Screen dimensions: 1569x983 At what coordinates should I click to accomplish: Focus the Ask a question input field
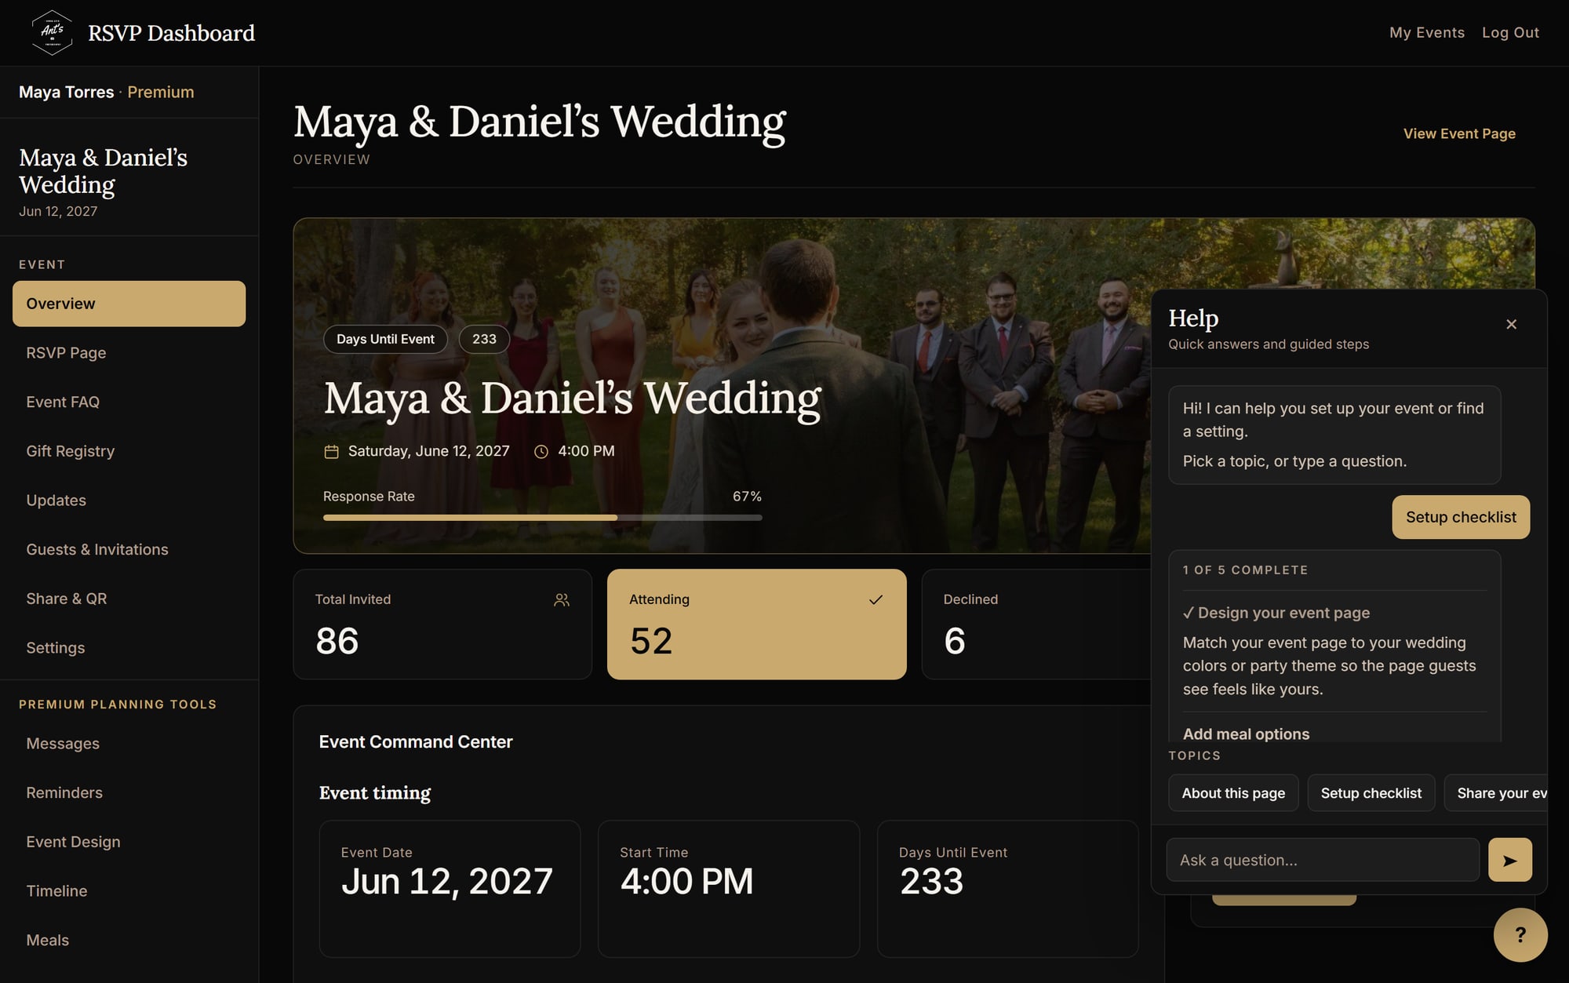pos(1323,860)
